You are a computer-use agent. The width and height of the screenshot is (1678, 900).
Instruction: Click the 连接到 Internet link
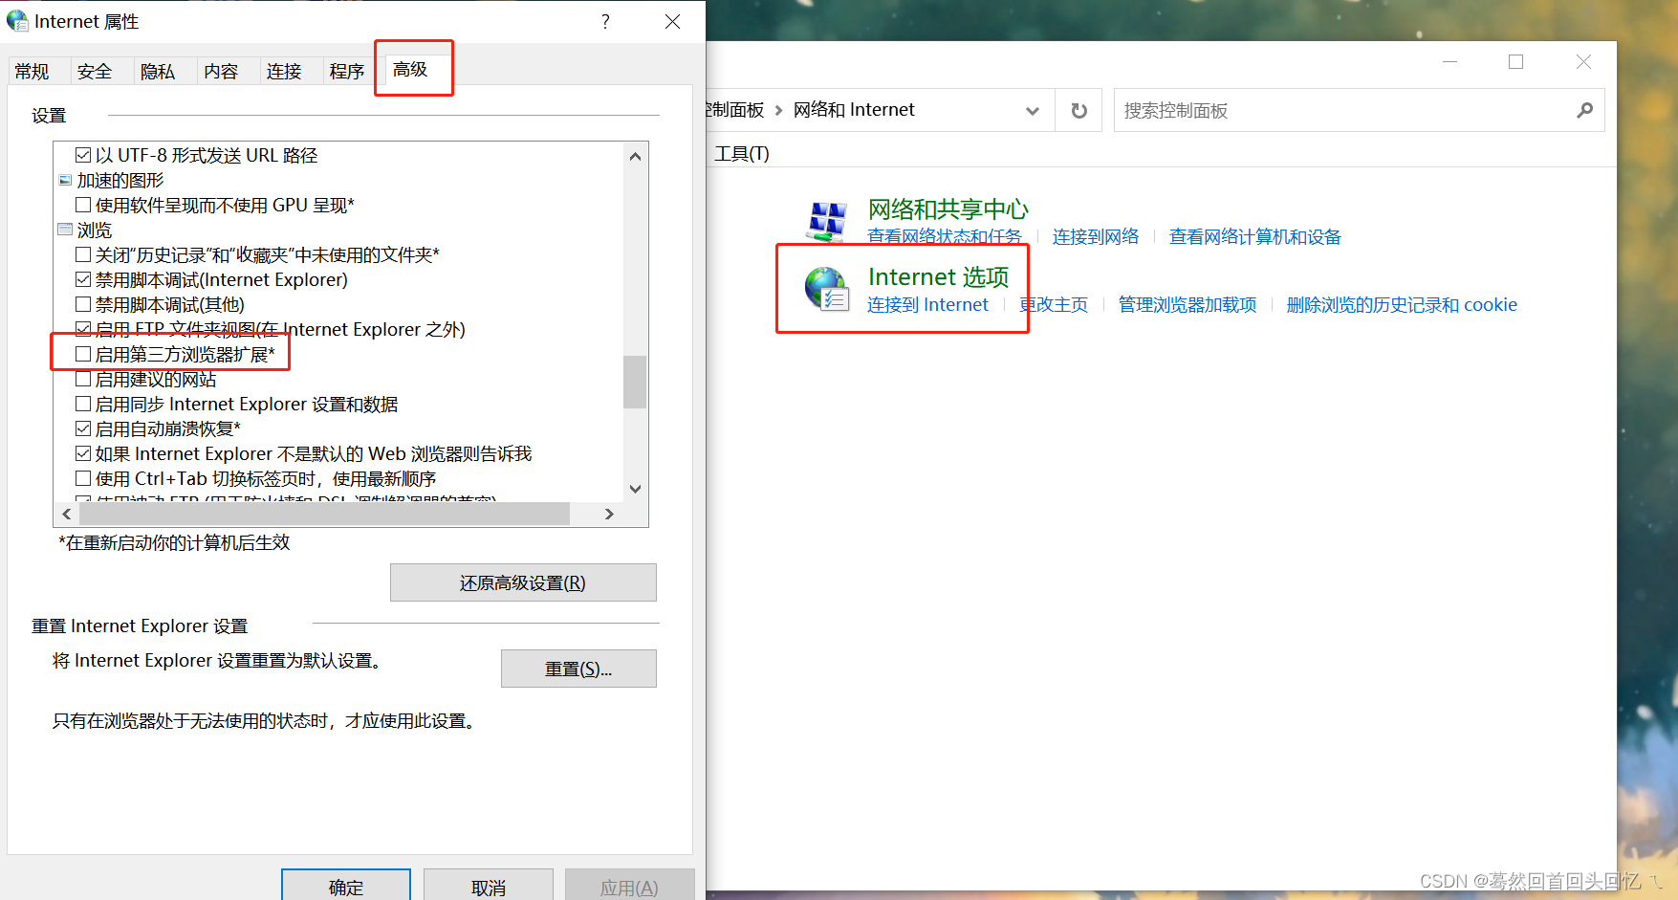click(927, 304)
